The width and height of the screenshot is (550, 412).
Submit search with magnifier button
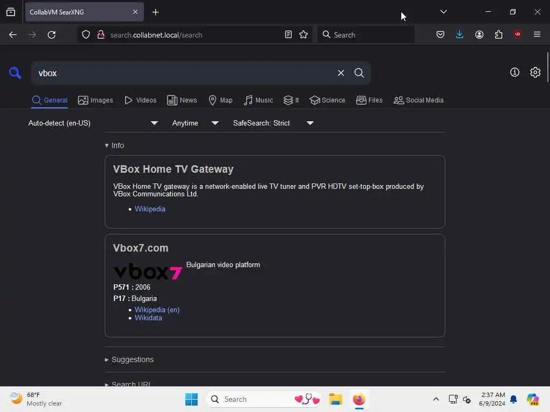point(359,73)
